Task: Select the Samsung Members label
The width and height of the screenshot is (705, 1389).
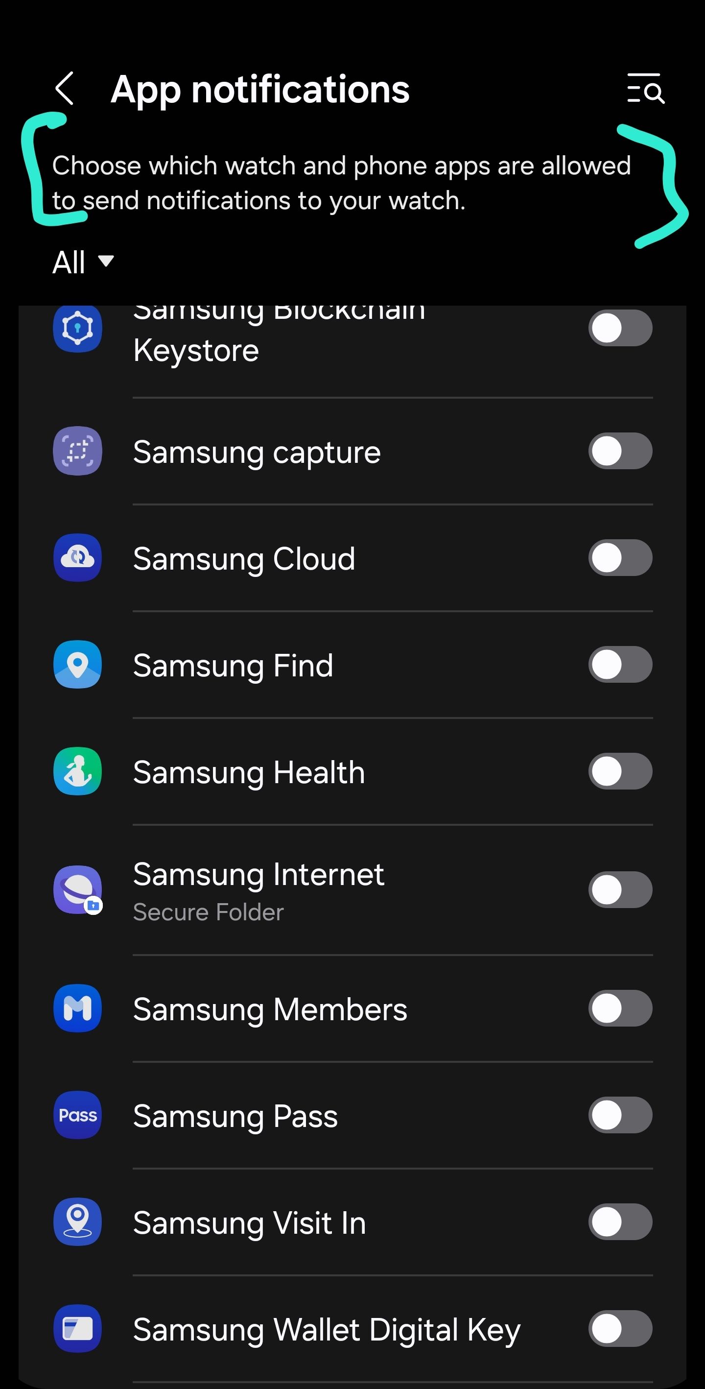Action: point(269,1009)
